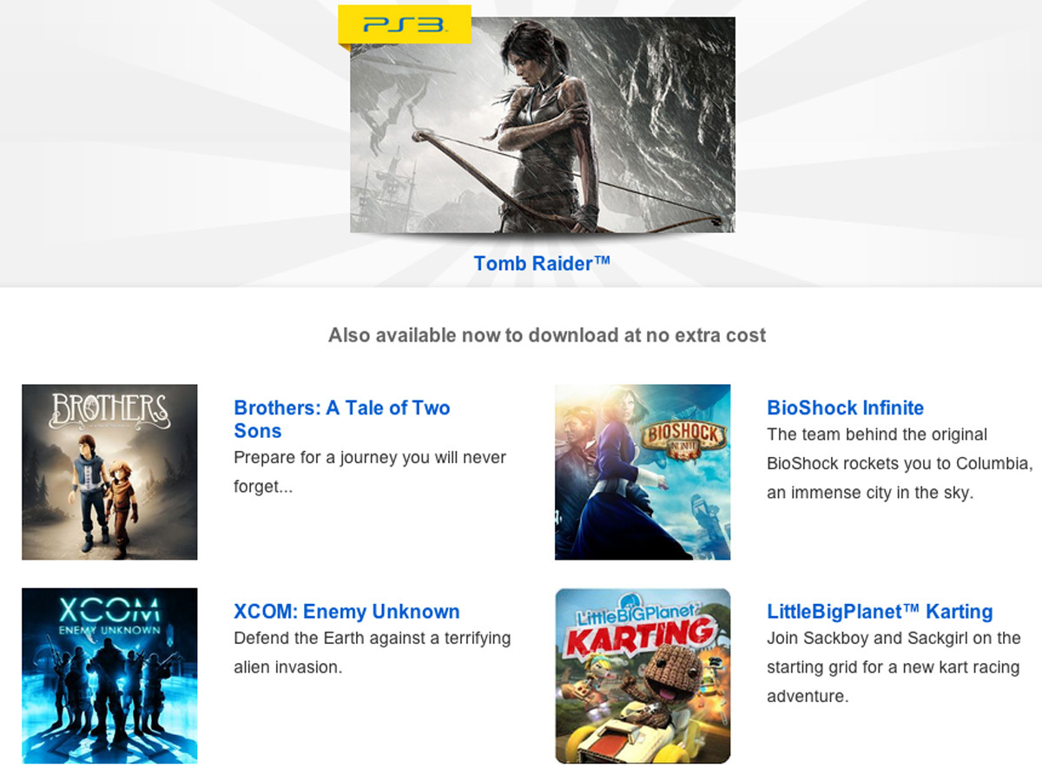Viewport: 1042px width, 782px height.
Task: Click 'Prepare for a journey you will never forget' text
Action: point(370,472)
